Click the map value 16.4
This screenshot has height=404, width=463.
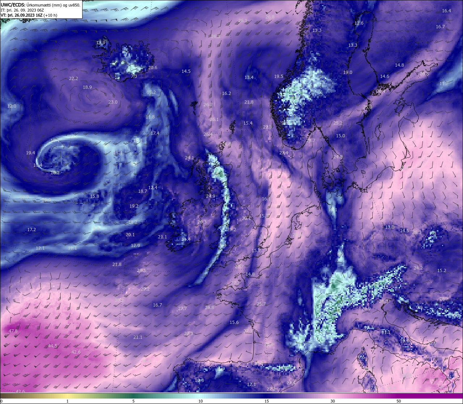point(446,11)
